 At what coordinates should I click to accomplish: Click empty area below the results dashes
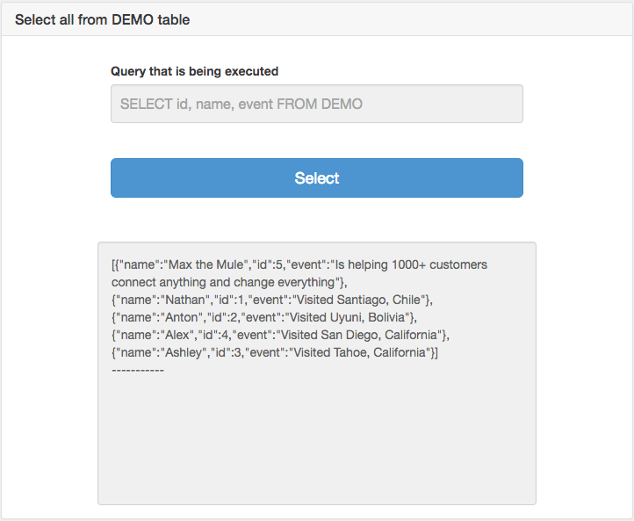tap(316, 439)
